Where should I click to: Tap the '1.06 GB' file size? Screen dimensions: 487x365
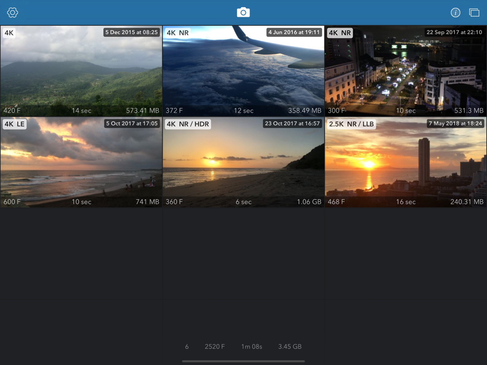[x=309, y=202]
